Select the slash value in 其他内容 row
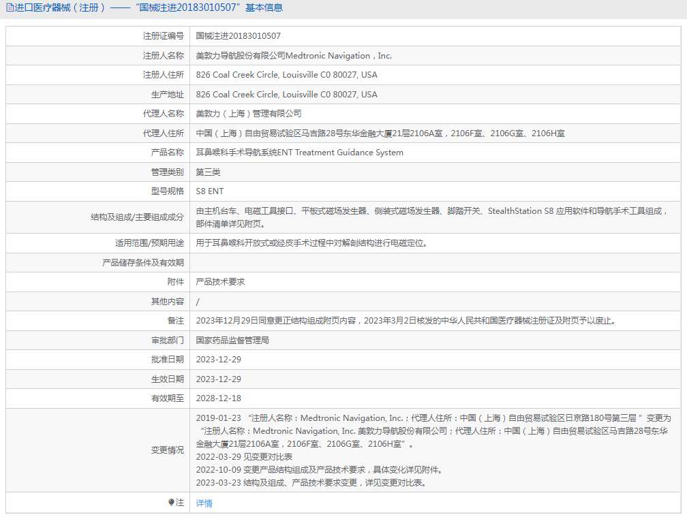Image resolution: width=687 pixels, height=519 pixels. 198,302
